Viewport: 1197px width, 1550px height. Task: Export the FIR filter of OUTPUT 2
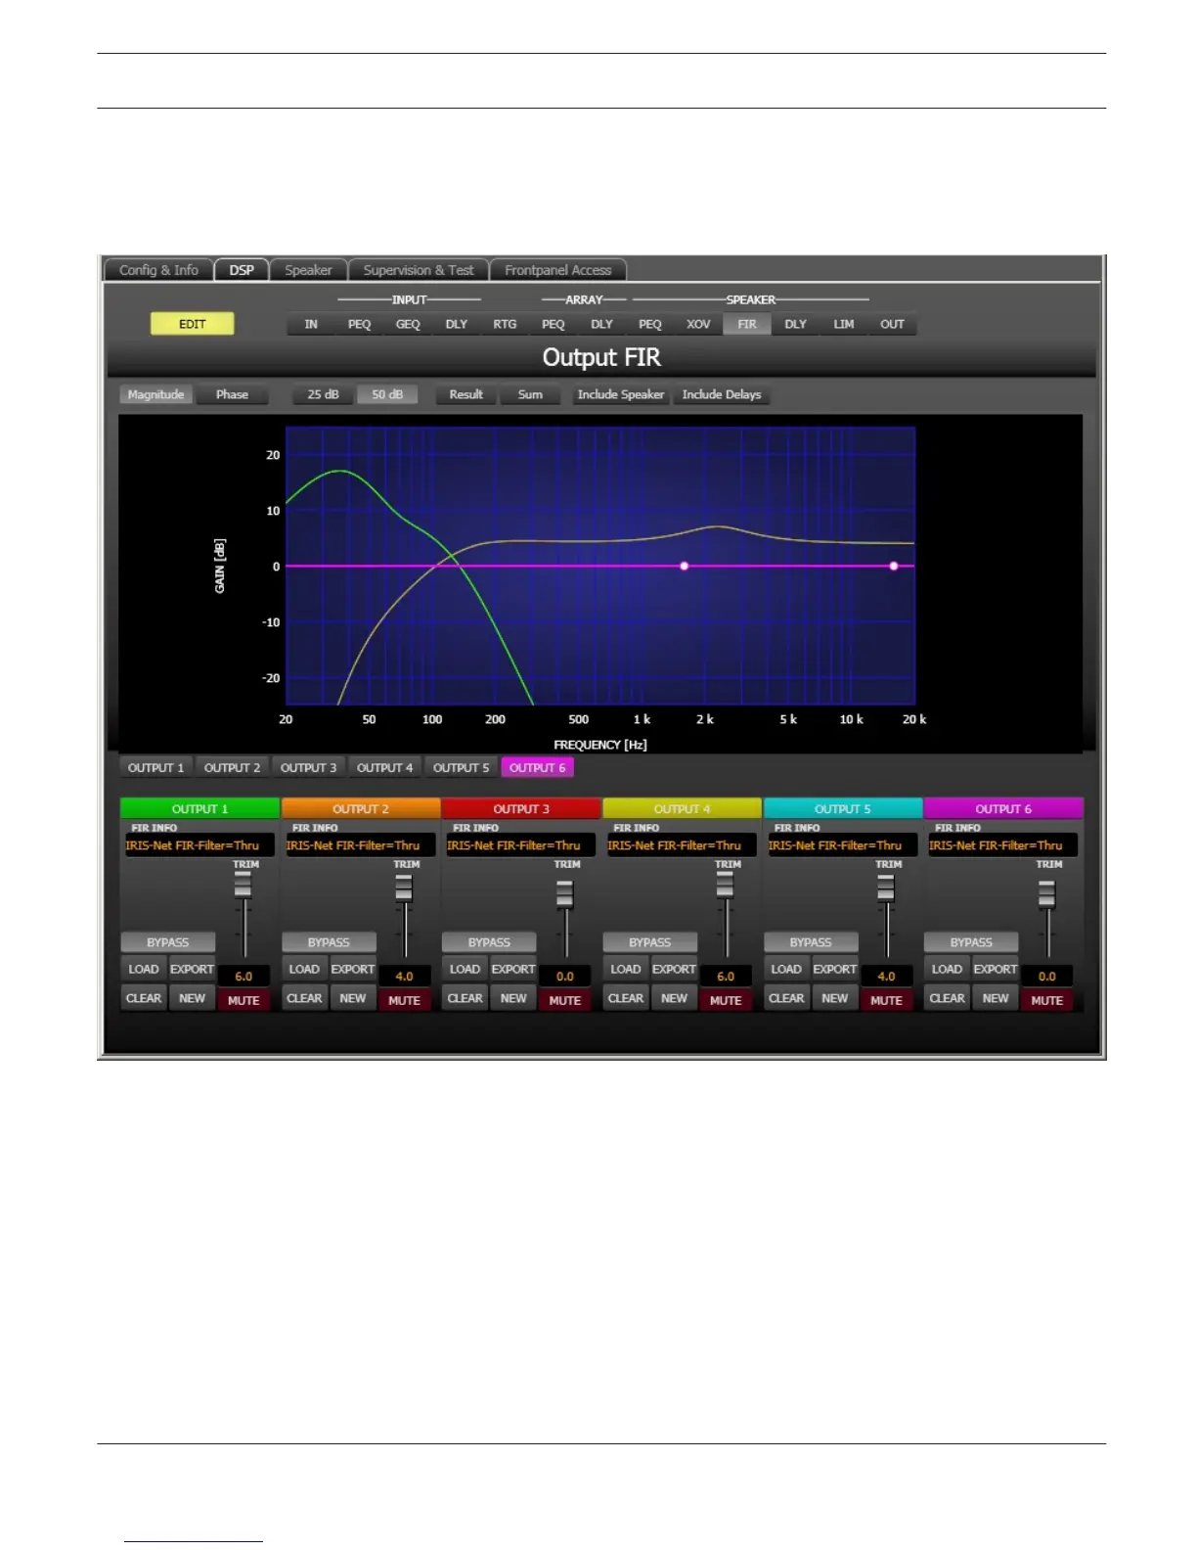click(x=353, y=969)
